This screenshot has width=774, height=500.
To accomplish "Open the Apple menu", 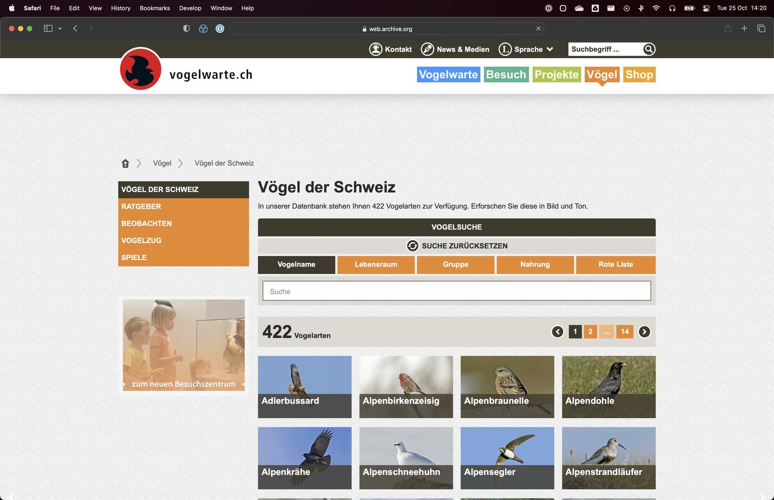I will click(12, 8).
